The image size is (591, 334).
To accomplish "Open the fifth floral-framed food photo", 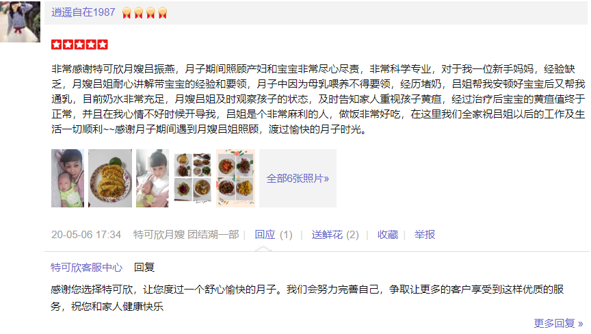I will click(235, 179).
